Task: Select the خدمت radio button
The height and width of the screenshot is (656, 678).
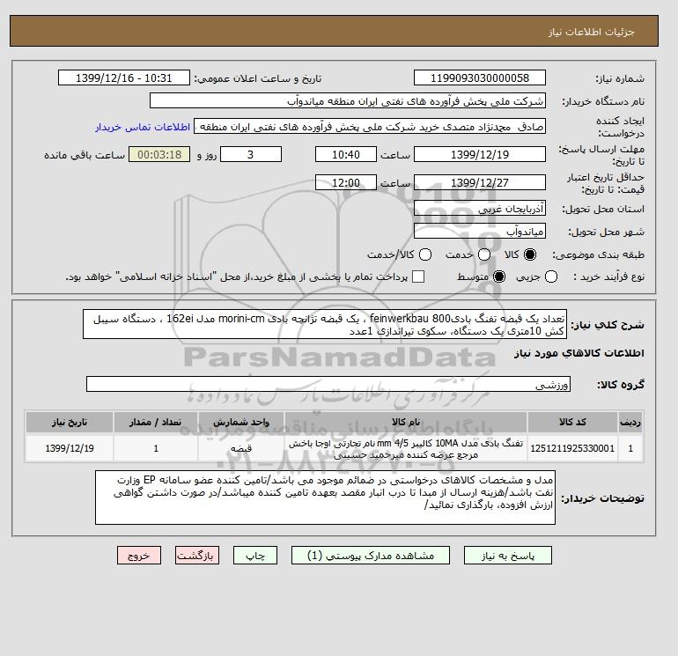Action: (484, 254)
